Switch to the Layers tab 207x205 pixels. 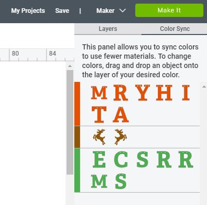click(108, 29)
